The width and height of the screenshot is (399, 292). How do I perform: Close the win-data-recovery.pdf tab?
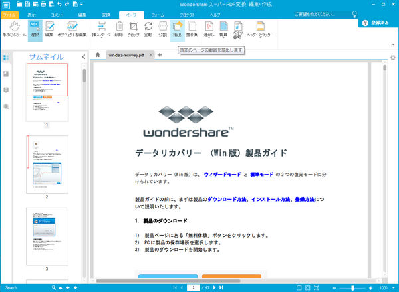[x=151, y=55]
